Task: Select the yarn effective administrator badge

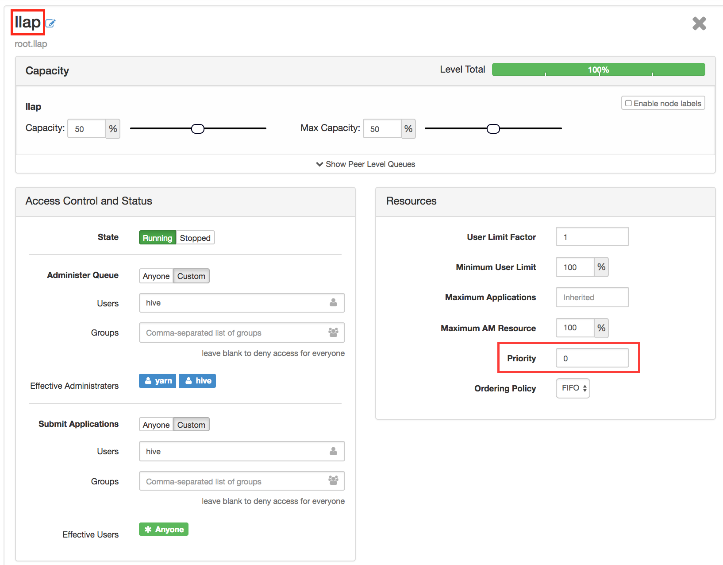Action: tap(157, 380)
